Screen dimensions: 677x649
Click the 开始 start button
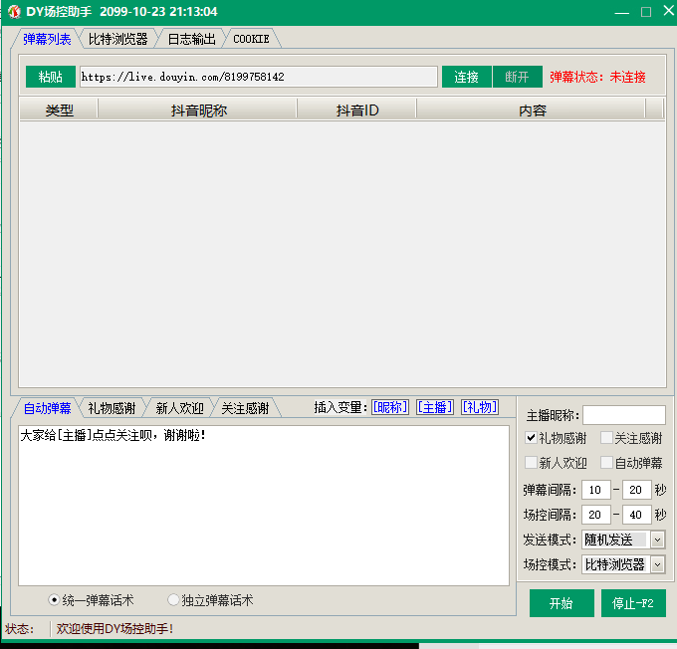(x=562, y=603)
